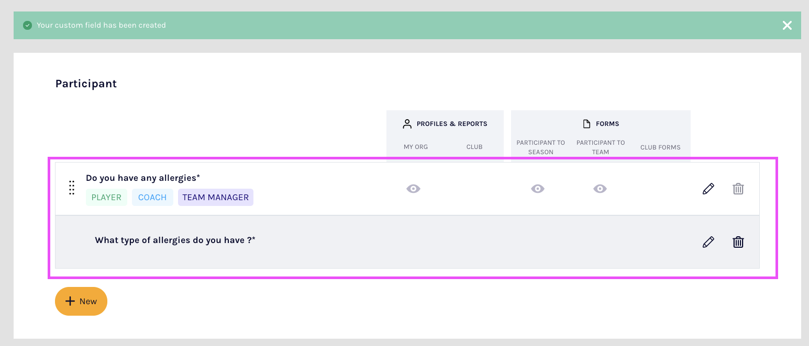Screen dimensions: 809x346
Task: Click the Profiles & Reports person icon
Action: (407, 124)
